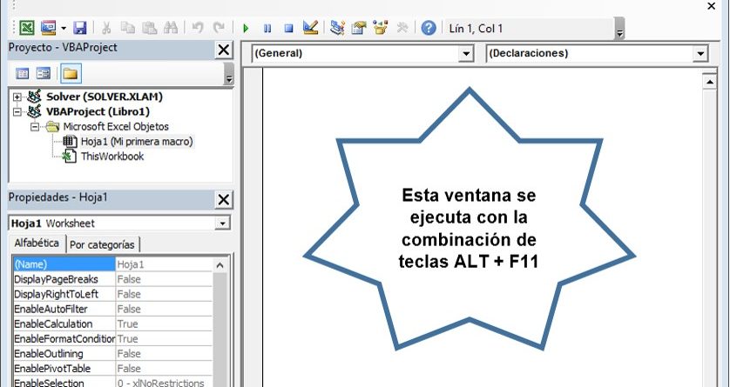Open the Object Browser icon
The height and width of the screenshot is (387, 730).
380,28
